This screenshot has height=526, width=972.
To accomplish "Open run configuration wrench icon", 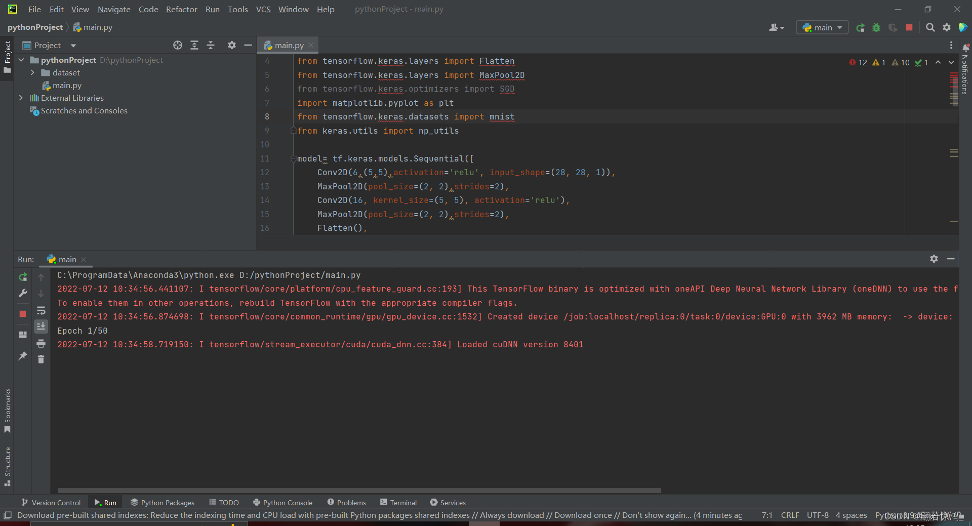I will (23, 293).
